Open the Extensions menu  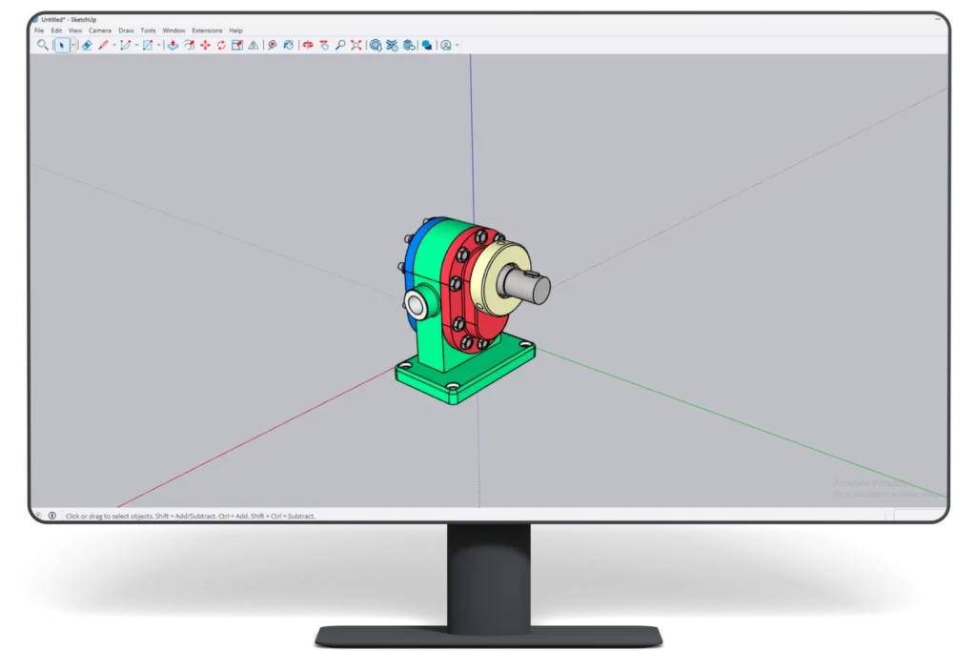click(207, 30)
